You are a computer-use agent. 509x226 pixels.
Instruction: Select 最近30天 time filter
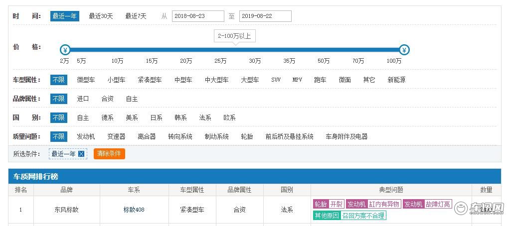tap(101, 16)
